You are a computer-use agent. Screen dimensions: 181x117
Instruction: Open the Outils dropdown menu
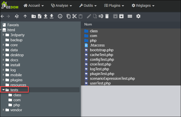[x=89, y=5]
